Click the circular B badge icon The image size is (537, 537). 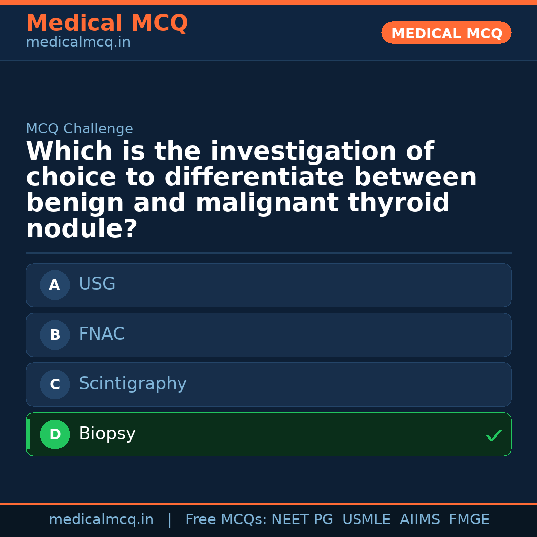tap(55, 335)
